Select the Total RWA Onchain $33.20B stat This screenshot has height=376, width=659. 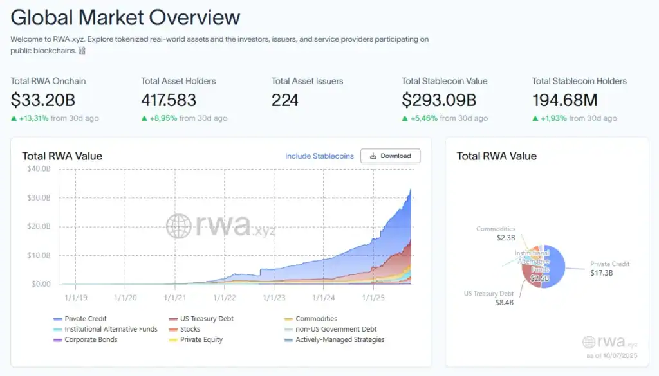click(43, 100)
